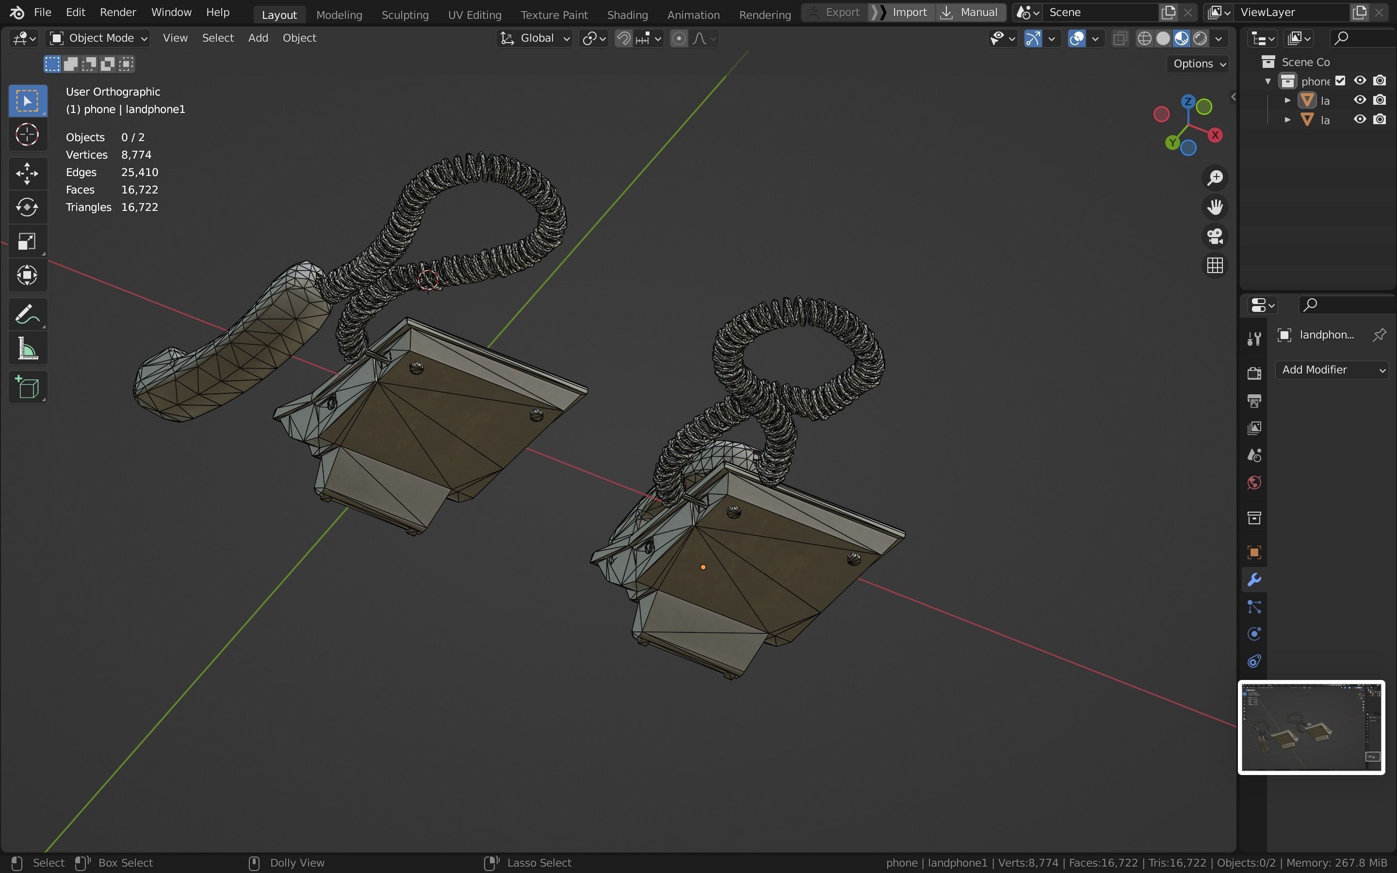Disable render camera for phone collection

(x=1380, y=81)
